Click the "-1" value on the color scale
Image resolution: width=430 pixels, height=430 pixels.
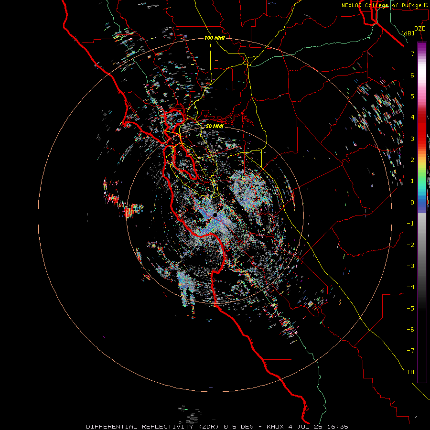[x=410, y=224]
